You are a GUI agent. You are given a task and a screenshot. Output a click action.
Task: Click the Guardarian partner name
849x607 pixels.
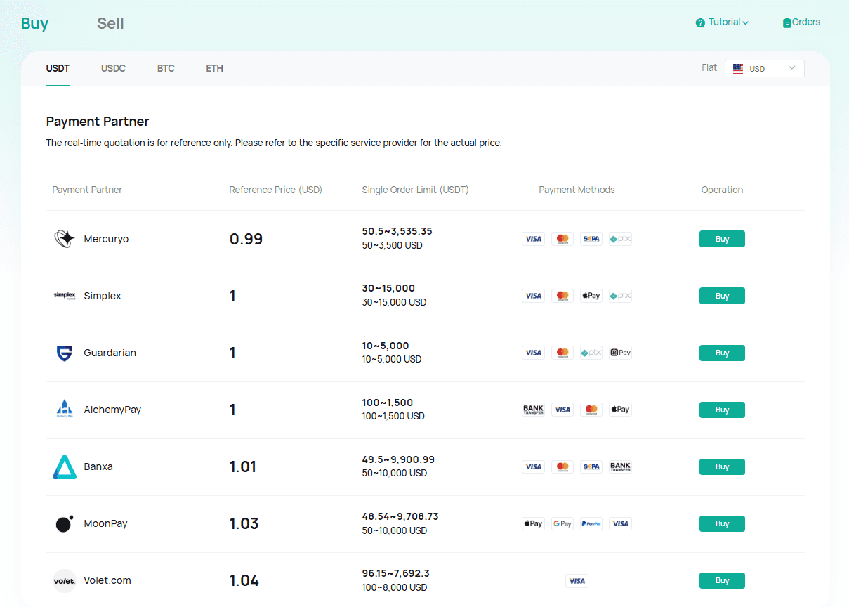110,353
